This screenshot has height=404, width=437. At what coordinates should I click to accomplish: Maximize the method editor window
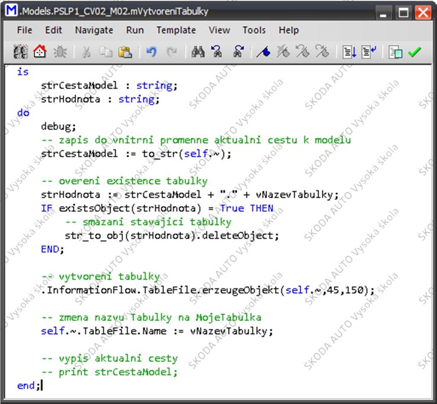(403, 12)
